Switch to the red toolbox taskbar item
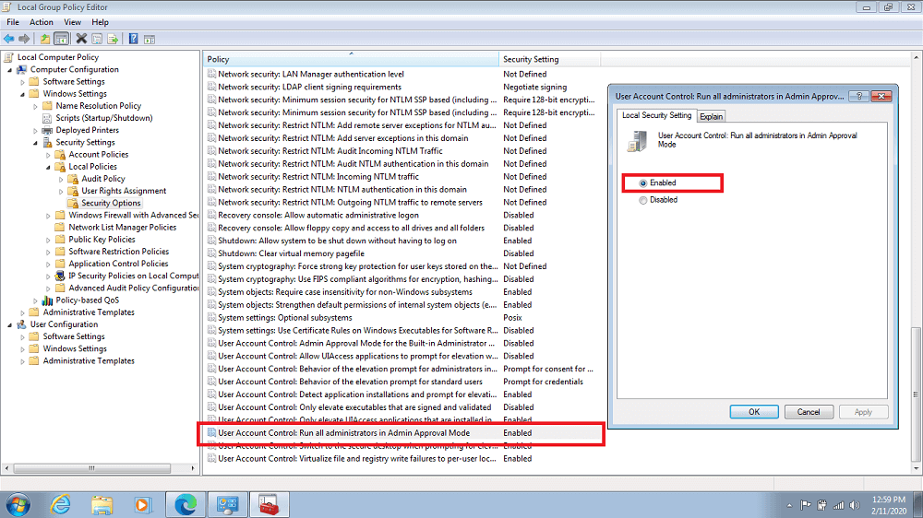This screenshot has width=923, height=518. click(x=269, y=504)
